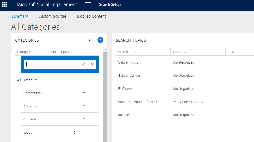Click Uncategorized in Galway Music row

tap(183, 62)
